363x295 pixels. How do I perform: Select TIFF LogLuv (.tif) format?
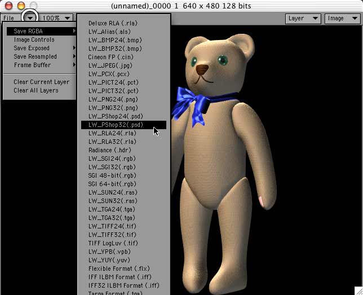123,243
